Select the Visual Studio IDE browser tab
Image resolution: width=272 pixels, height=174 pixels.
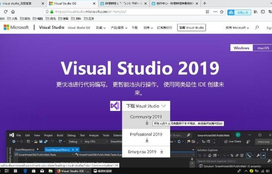click(72, 4)
